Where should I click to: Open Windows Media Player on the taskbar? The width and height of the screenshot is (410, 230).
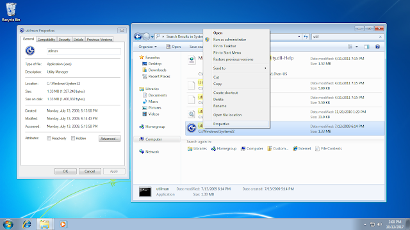pyautogui.click(x=63, y=224)
